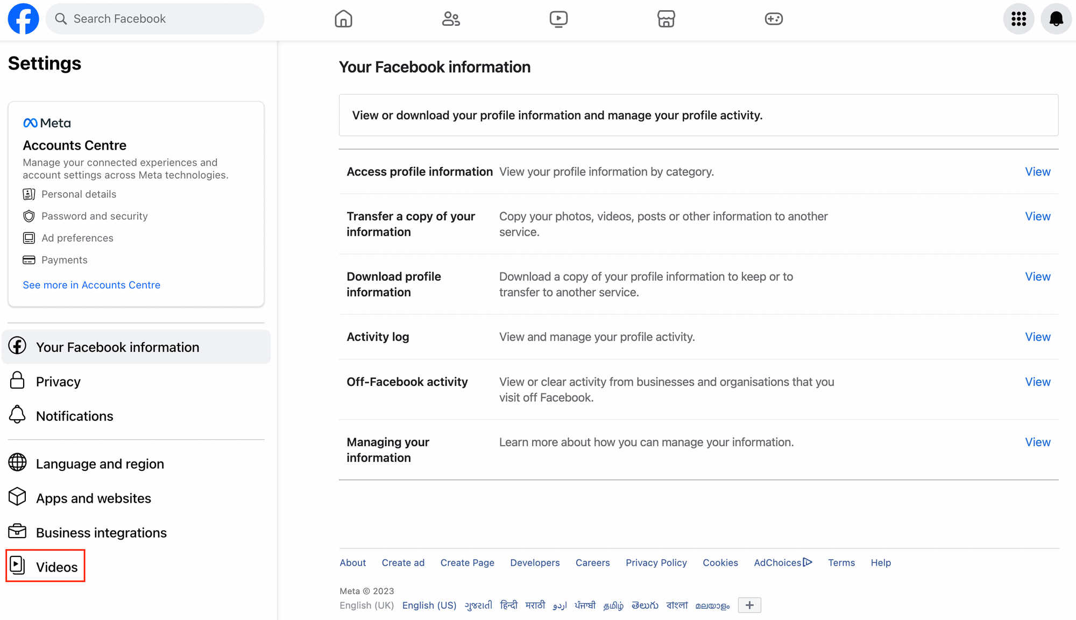View Activity log
This screenshot has height=620, width=1076.
(x=1037, y=337)
